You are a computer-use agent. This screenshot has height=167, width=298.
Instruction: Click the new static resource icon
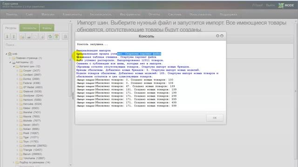click(x=42, y=36)
